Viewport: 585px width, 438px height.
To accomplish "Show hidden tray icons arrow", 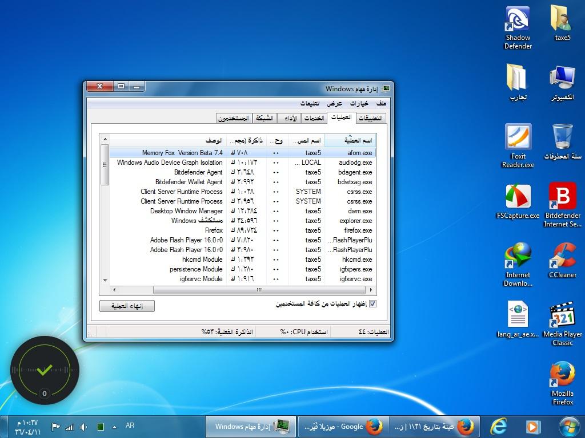I will (x=114, y=427).
